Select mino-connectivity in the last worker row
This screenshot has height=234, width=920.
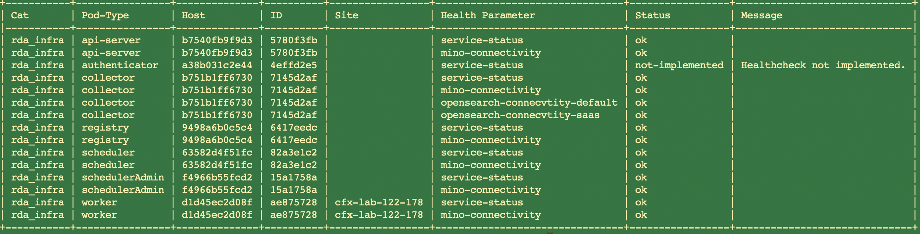point(491,215)
